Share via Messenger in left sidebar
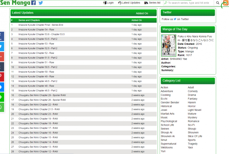The image size is (229, 154). point(1,87)
